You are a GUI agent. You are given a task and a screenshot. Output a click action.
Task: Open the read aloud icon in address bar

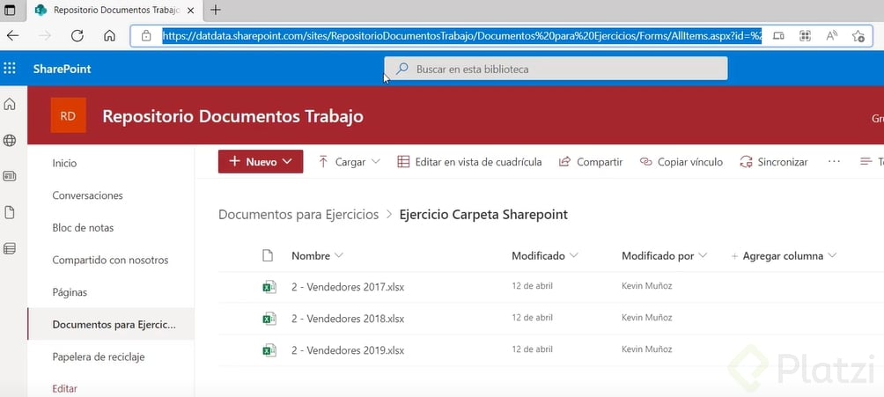(x=831, y=36)
